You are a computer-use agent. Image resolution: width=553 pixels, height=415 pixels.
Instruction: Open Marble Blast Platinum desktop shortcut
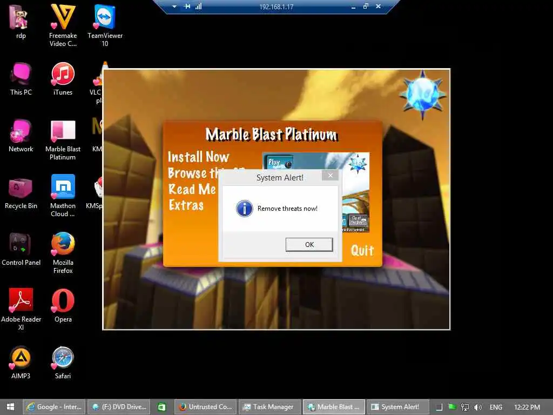coord(63,140)
